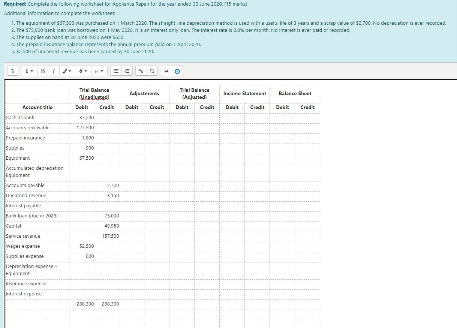This screenshot has height=328, width=457.
Task: Click the Adjustments column group header
Action: (x=144, y=94)
